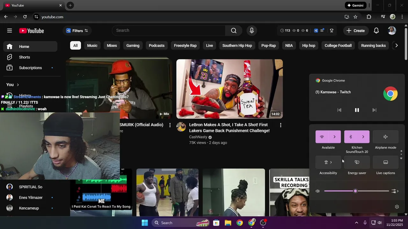Viewport: 408px width, 229px height.
Task: Open File Explorer from the taskbar
Action: (228, 223)
